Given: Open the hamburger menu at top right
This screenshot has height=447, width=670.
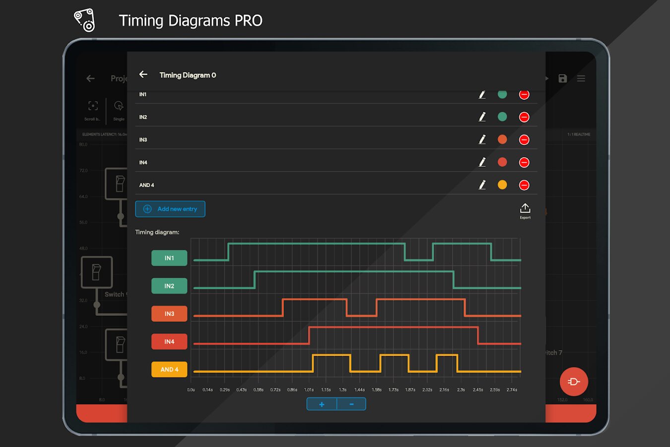Looking at the screenshot, I should (x=581, y=78).
